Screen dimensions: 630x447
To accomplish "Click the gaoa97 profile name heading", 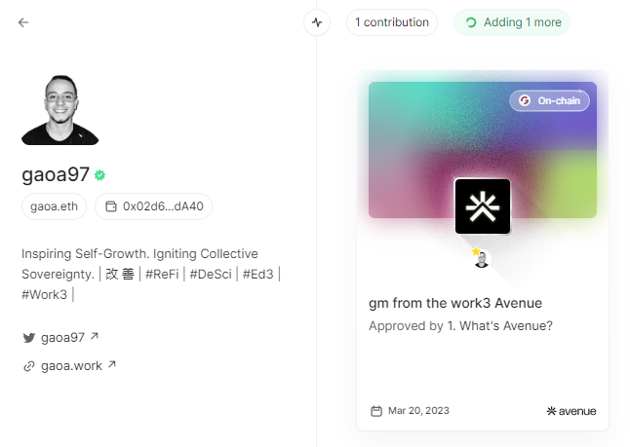I will (x=56, y=174).
